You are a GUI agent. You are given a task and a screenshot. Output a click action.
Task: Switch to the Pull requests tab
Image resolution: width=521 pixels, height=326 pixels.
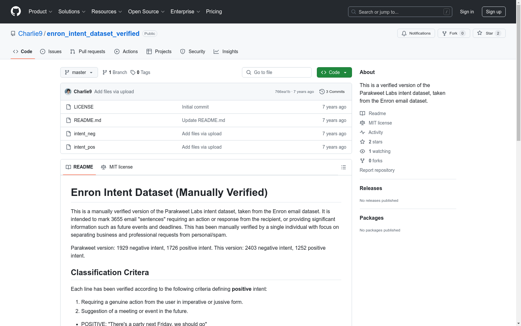click(88, 52)
